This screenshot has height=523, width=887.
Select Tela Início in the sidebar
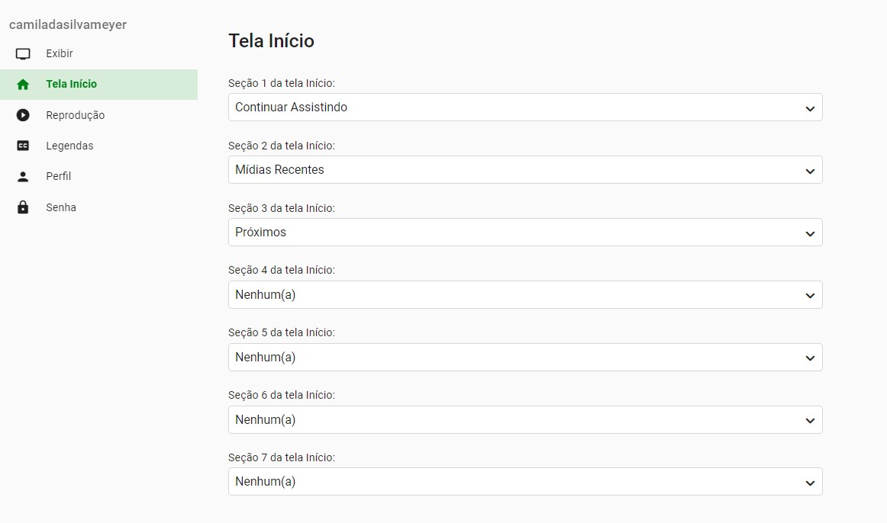coord(71,85)
